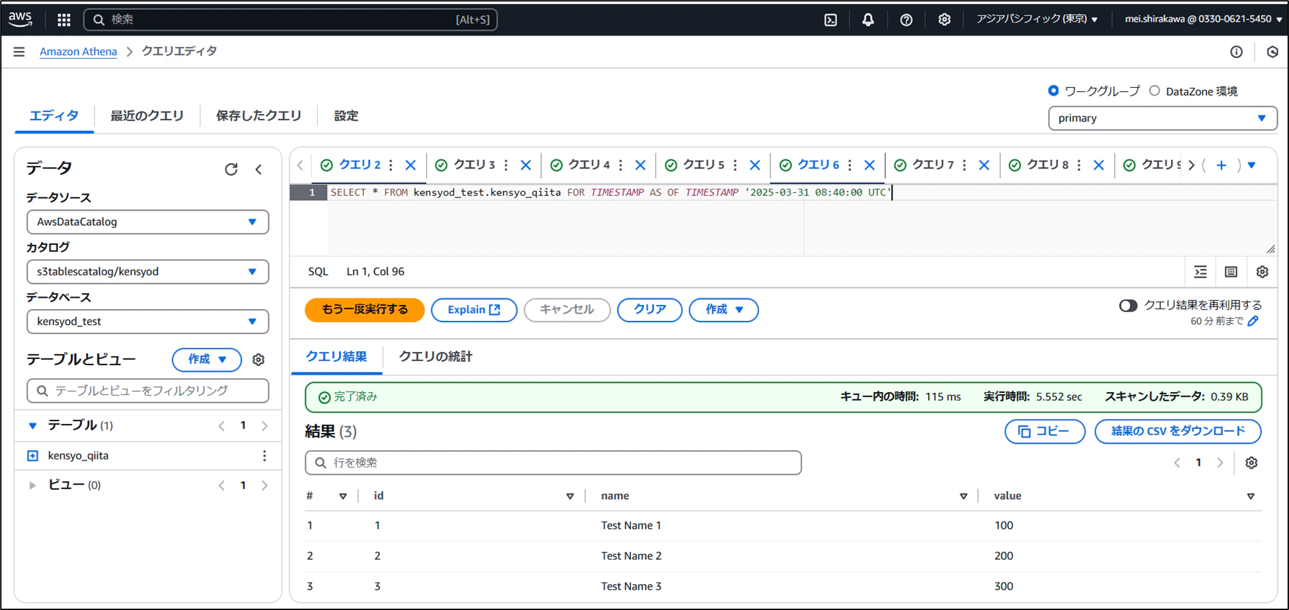Open the side navigation hamburger menu
This screenshot has height=610, width=1289.
pos(19,51)
